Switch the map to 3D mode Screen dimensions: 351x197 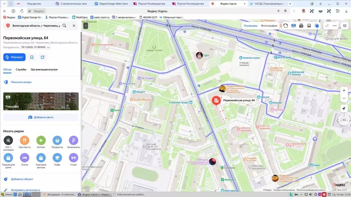pyautogui.click(x=344, y=120)
